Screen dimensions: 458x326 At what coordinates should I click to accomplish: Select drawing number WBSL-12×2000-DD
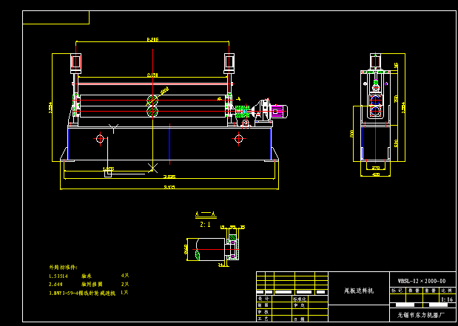tap(422, 282)
